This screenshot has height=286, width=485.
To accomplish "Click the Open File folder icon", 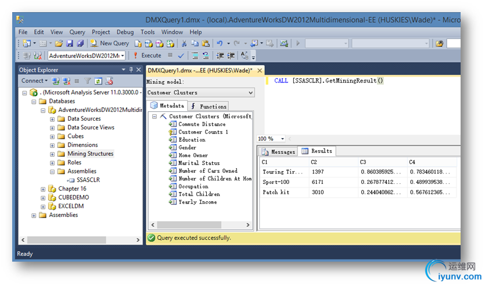I will 59,44.
